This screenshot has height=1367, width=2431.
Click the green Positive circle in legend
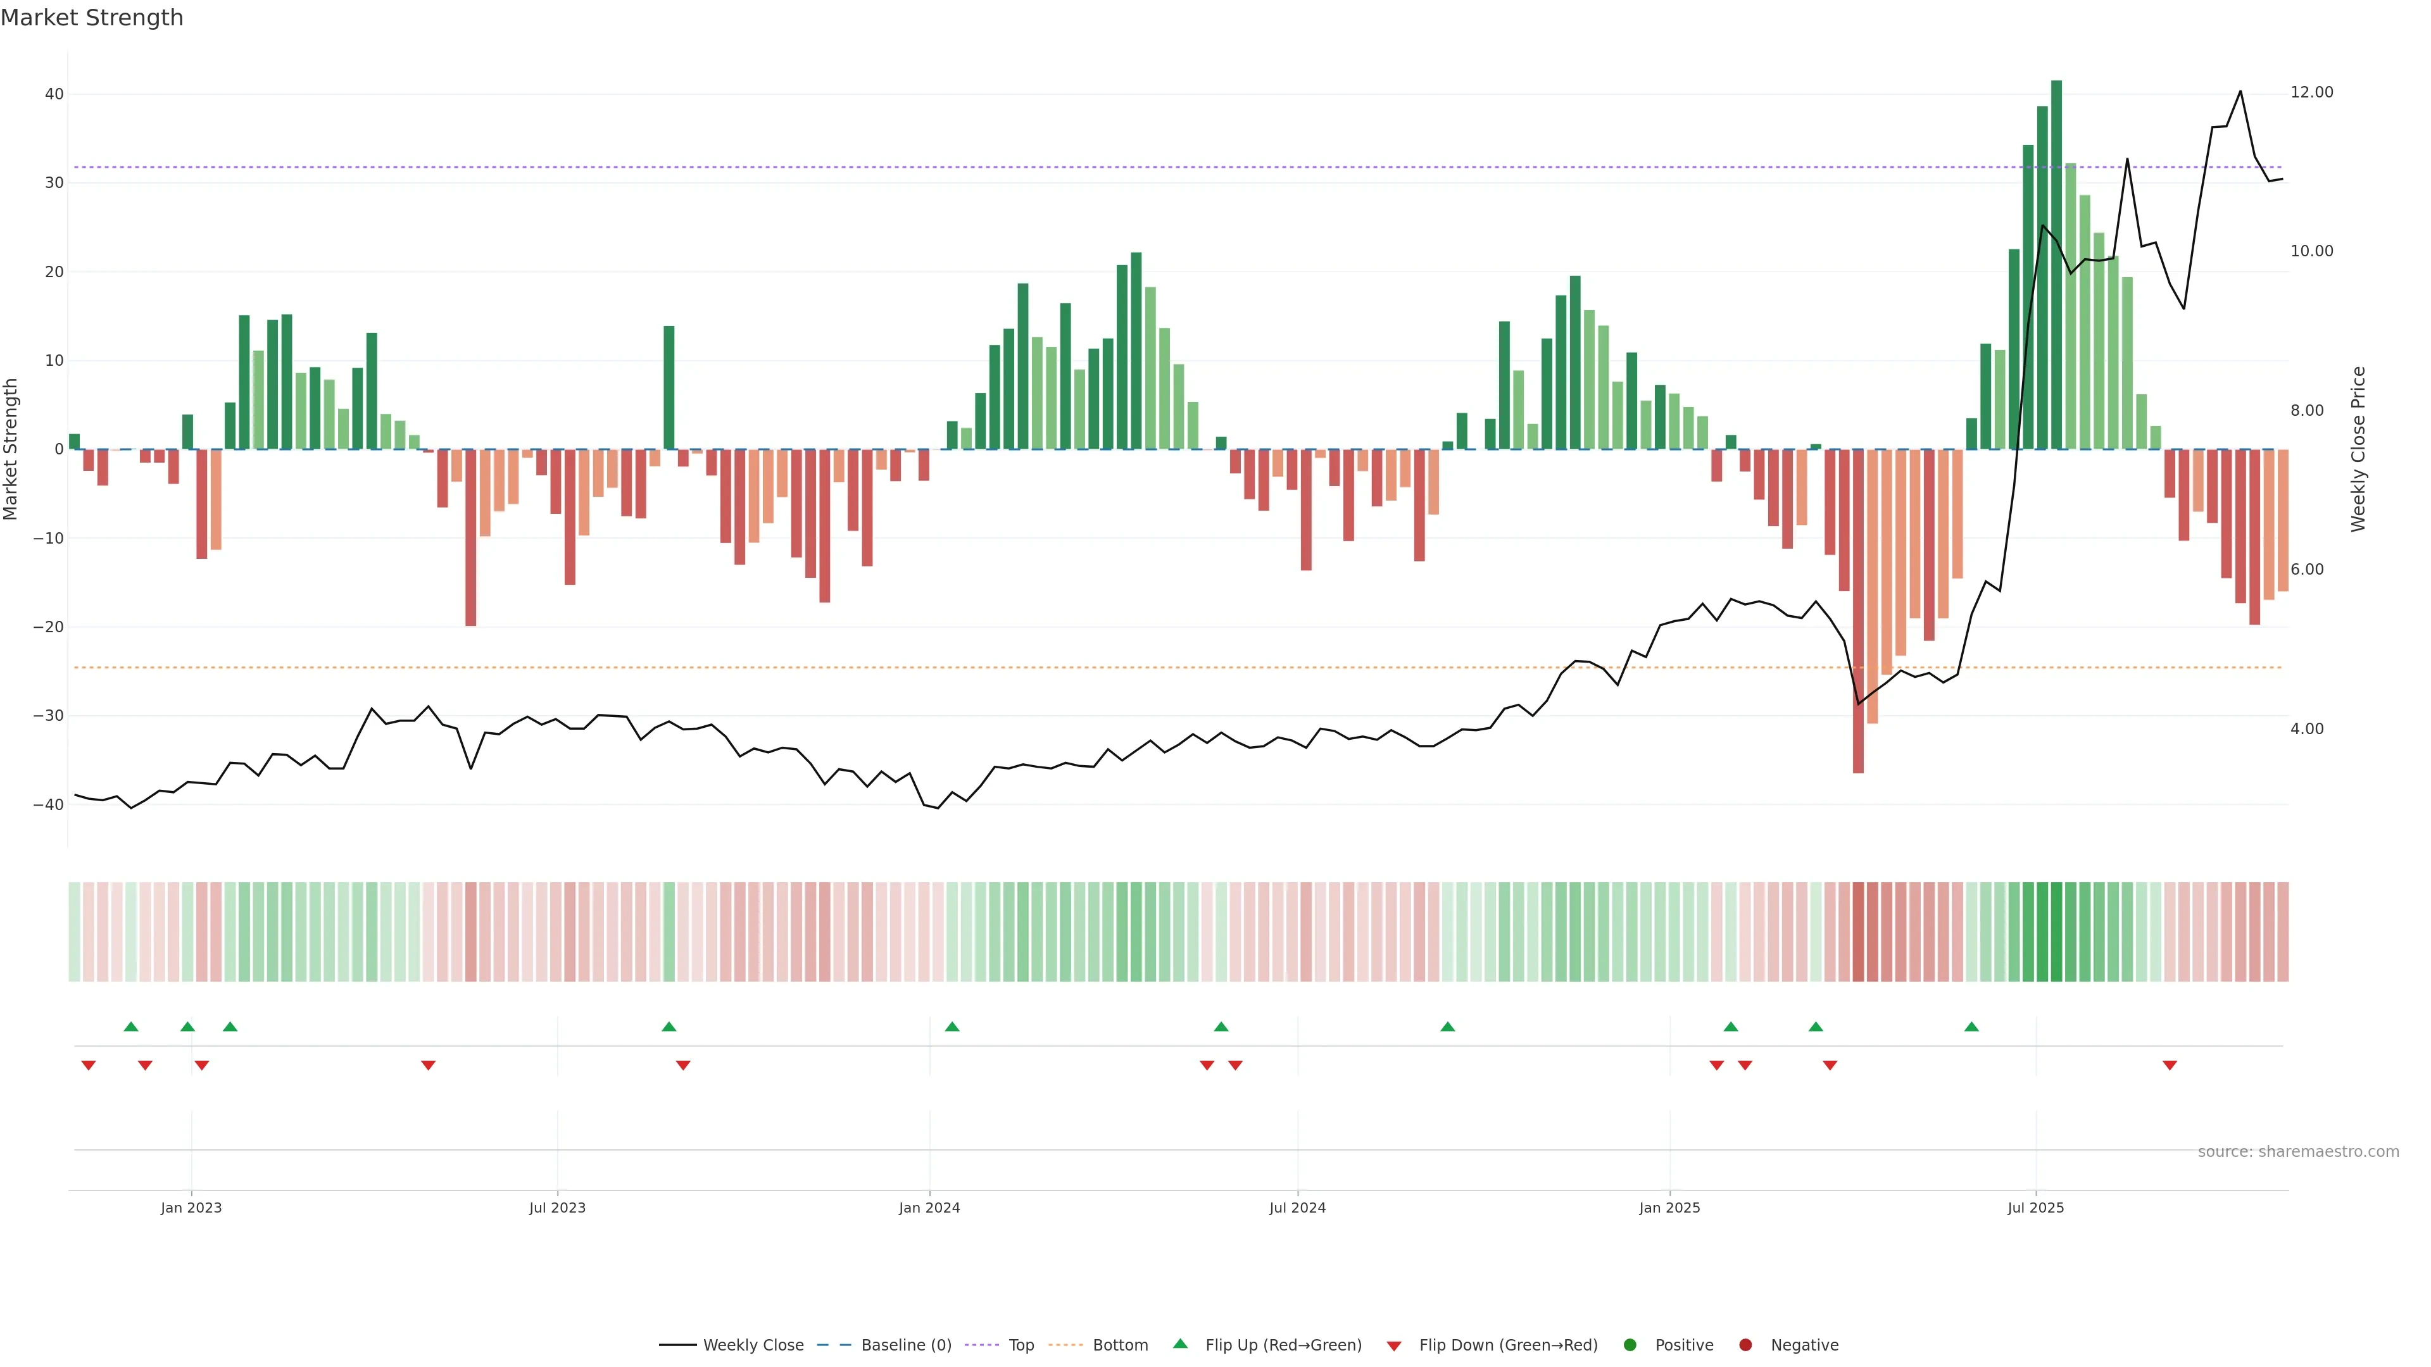[x=1630, y=1345]
